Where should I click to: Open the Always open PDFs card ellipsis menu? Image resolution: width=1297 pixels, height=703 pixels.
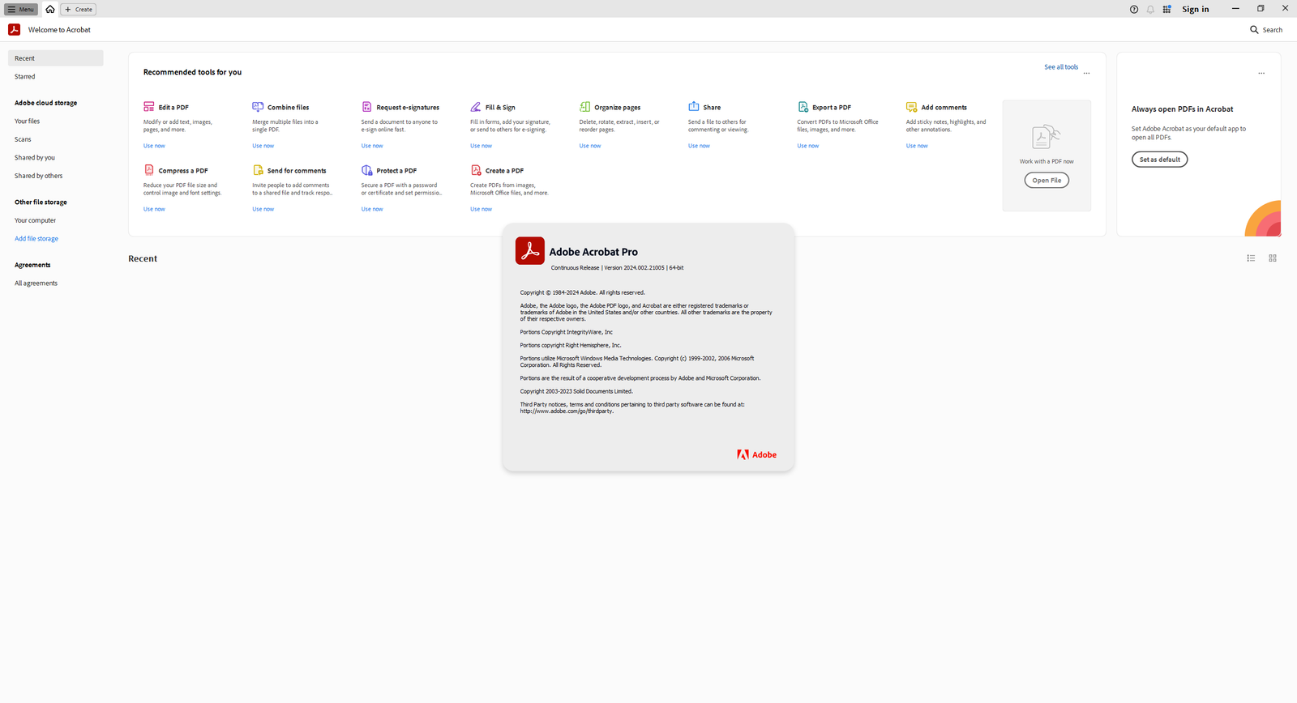pyautogui.click(x=1261, y=73)
